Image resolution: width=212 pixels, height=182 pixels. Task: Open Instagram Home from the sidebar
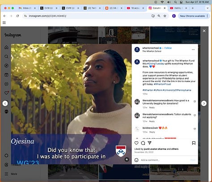coord(6,47)
